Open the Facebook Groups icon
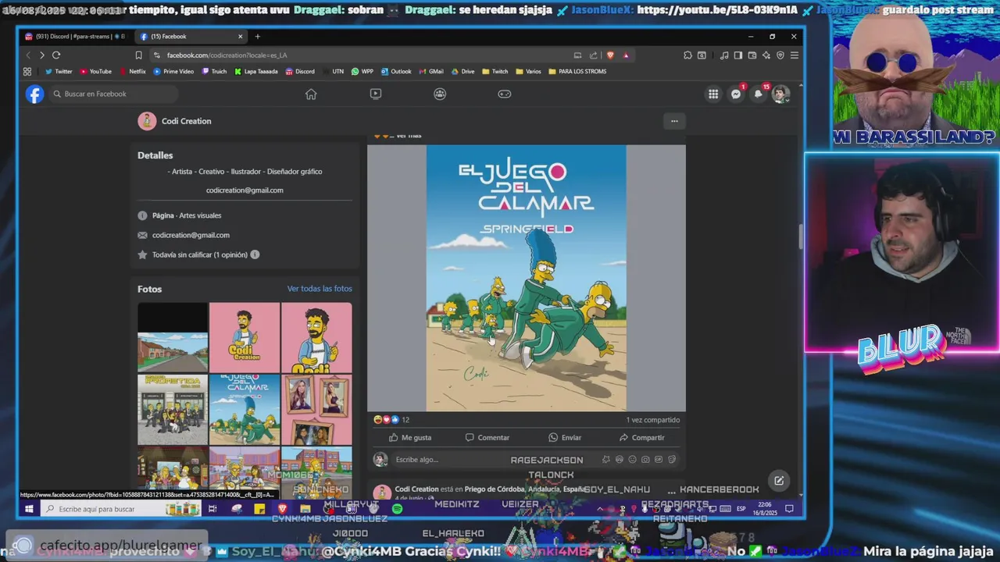The image size is (1000, 562). click(440, 94)
